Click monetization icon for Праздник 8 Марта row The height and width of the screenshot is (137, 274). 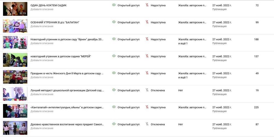pyautogui.click(x=147, y=73)
